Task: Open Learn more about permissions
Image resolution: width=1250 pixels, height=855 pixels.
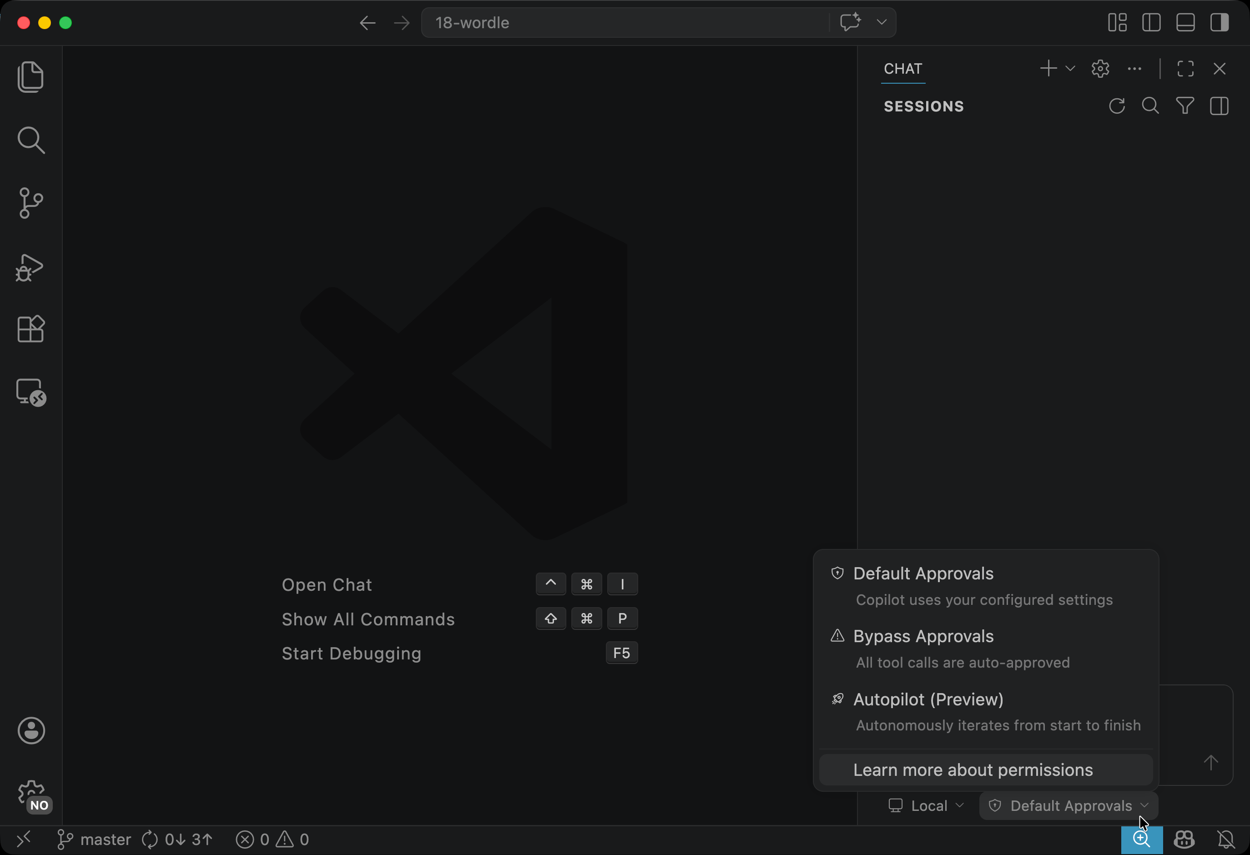Action: [x=985, y=769]
